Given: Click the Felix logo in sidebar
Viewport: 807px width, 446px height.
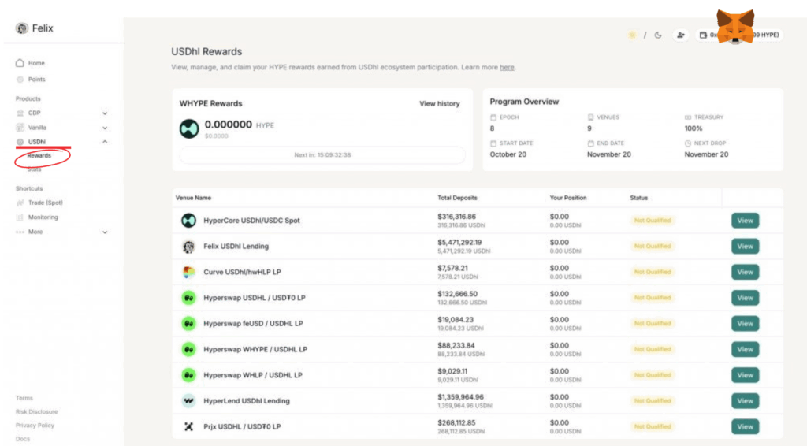Looking at the screenshot, I should [21, 28].
